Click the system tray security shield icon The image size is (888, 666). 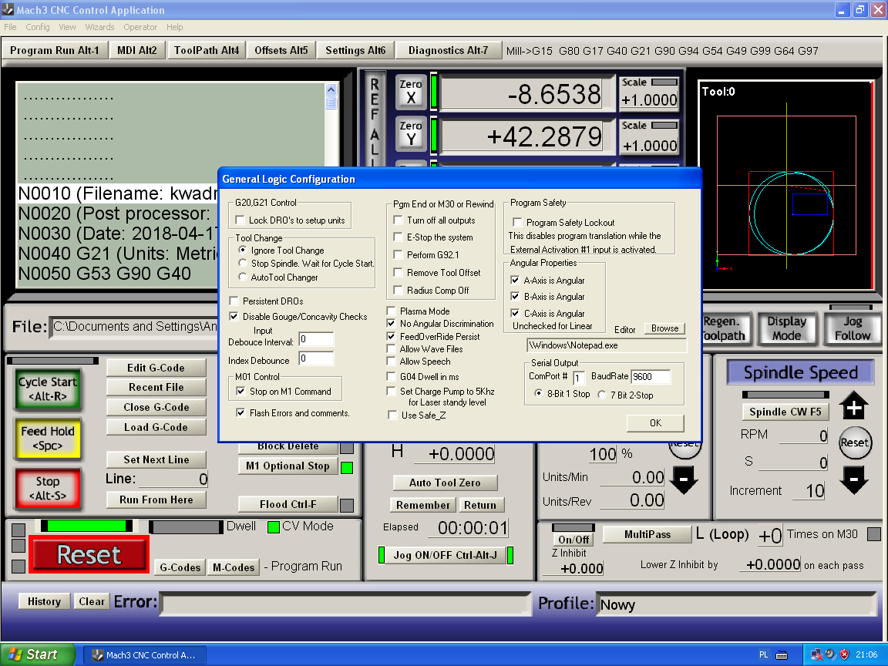pos(844,654)
